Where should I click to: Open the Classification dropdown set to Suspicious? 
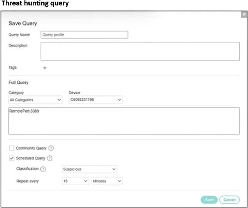(89, 169)
